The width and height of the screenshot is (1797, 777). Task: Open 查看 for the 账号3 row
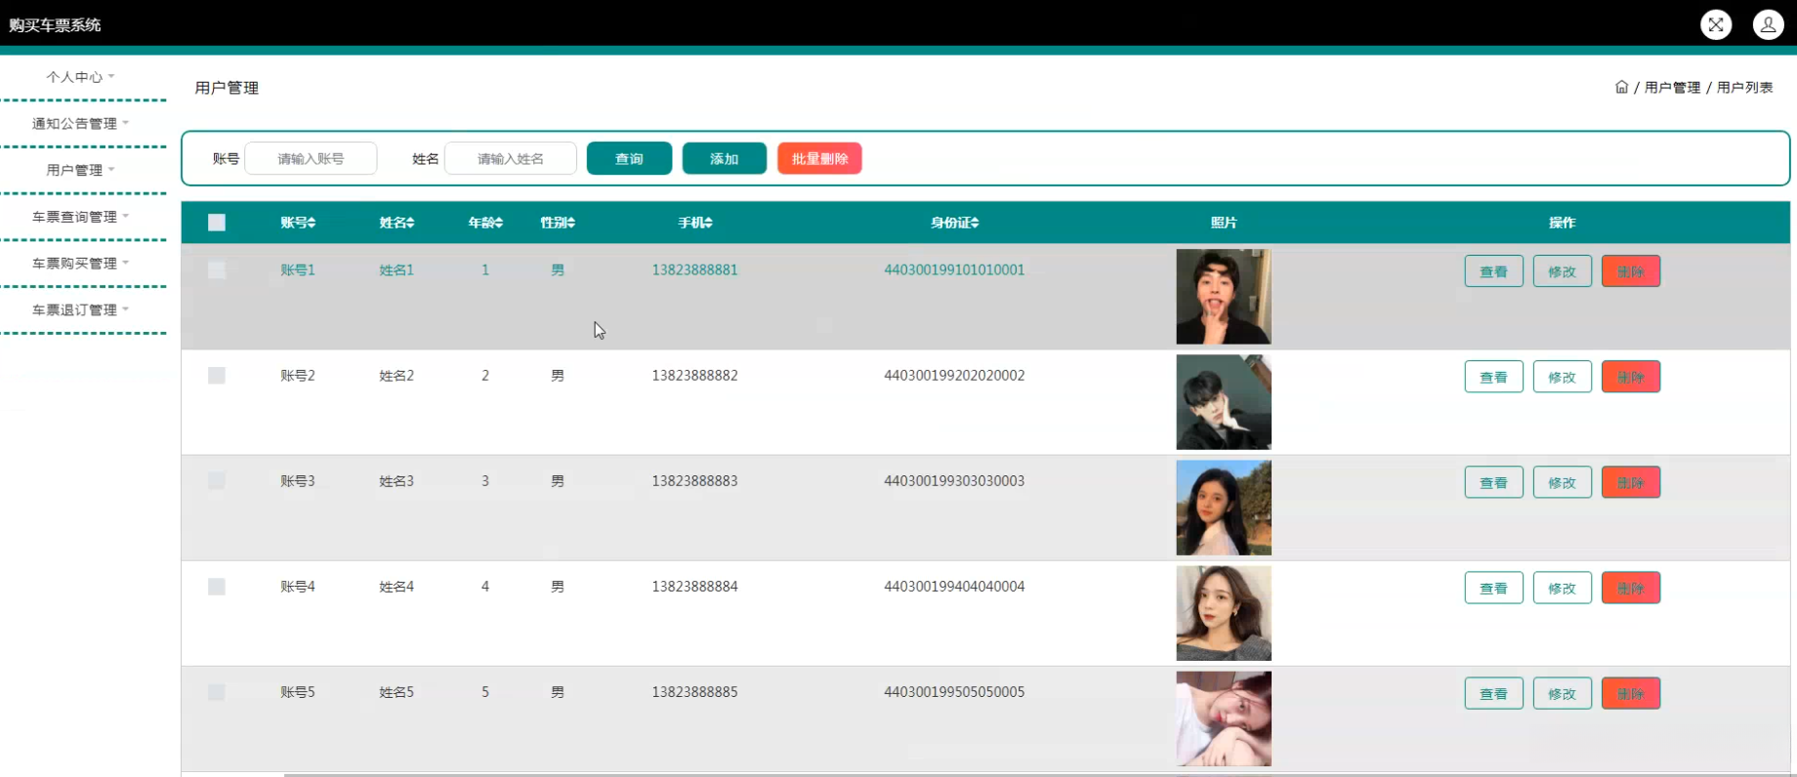pos(1493,482)
